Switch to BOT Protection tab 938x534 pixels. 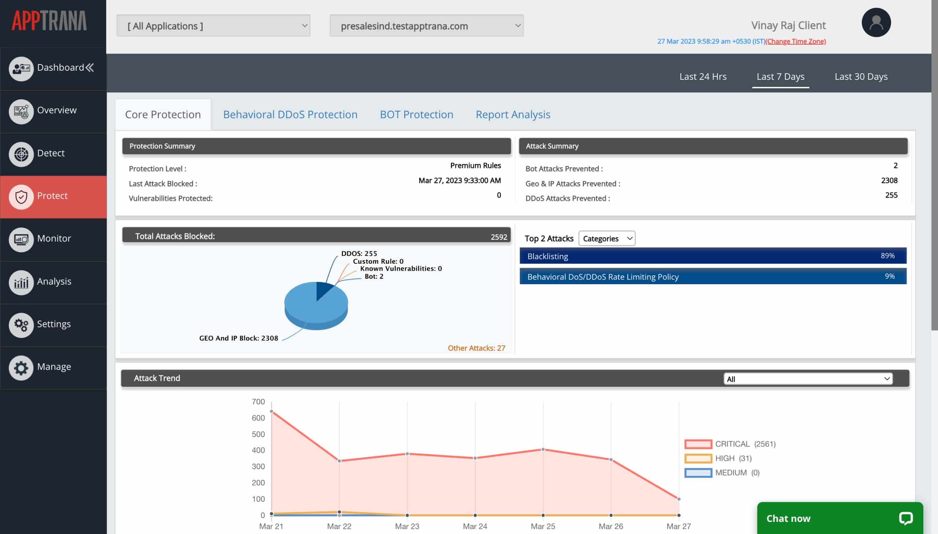coord(416,114)
